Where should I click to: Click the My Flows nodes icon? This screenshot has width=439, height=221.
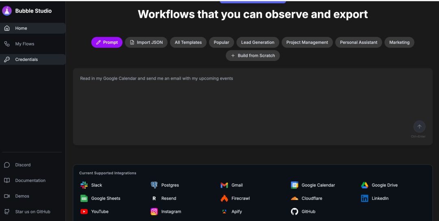[x=7, y=44]
